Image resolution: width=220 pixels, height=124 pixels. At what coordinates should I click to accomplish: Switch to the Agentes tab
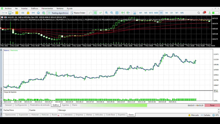click(x=66, y=105)
